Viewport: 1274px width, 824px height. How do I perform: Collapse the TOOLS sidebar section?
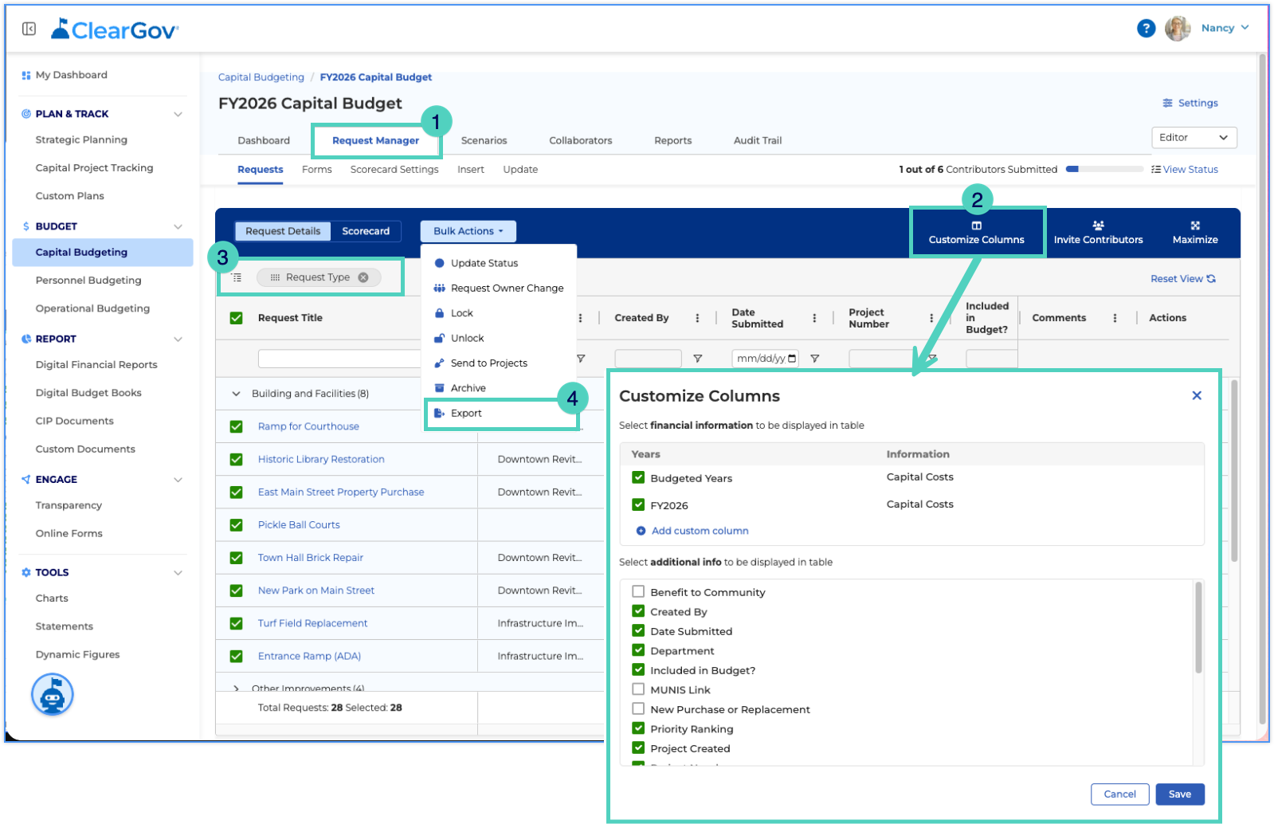(178, 573)
